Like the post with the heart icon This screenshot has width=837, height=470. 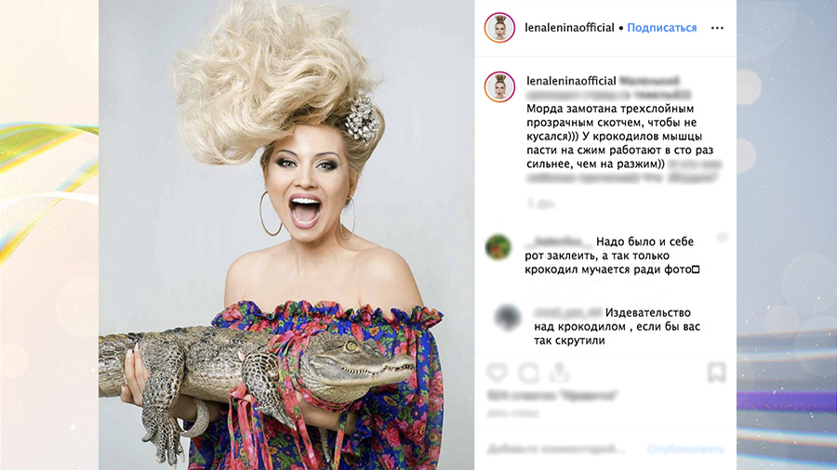[497, 372]
